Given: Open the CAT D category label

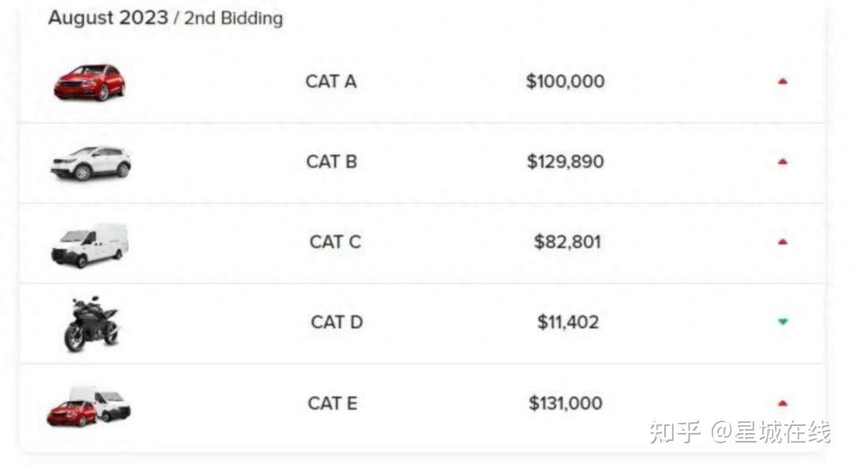Looking at the screenshot, I should pyautogui.click(x=336, y=322).
